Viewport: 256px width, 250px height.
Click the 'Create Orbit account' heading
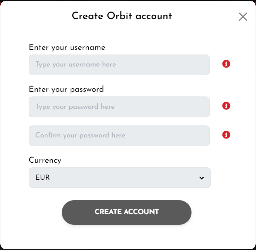pos(122,16)
